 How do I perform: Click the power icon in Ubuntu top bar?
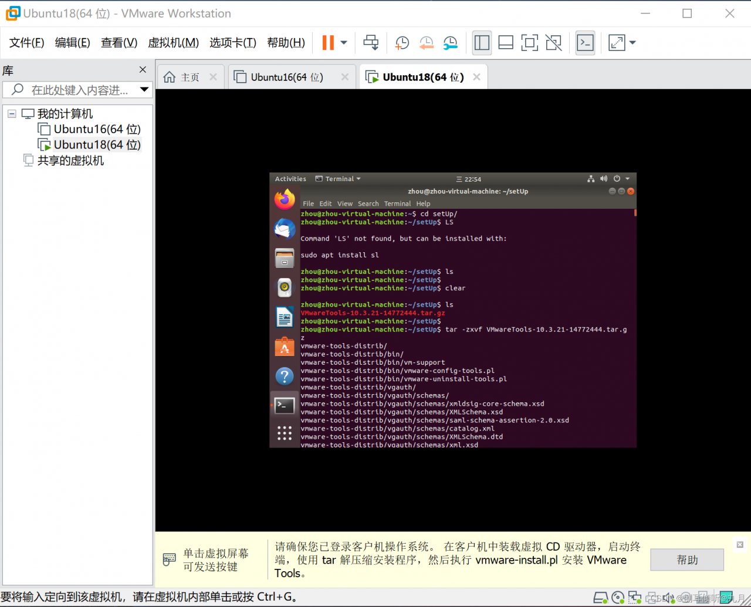pyautogui.click(x=617, y=179)
